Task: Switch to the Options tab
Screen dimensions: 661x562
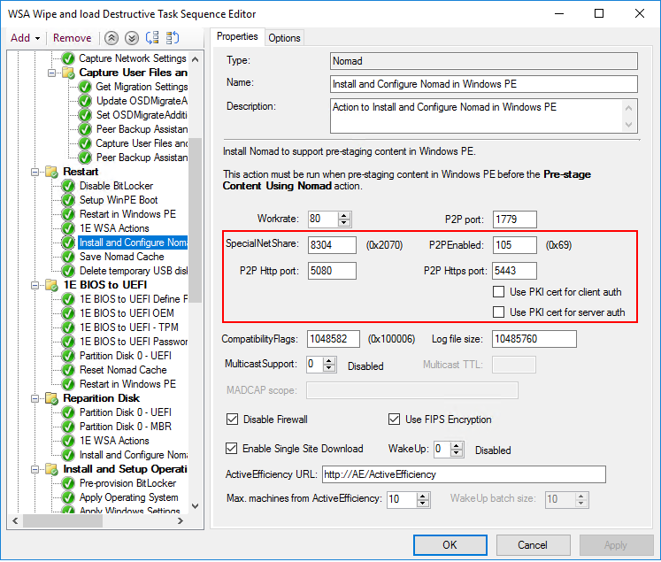Action: point(284,37)
